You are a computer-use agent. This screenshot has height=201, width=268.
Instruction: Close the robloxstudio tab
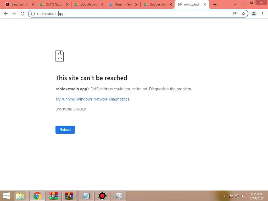click(x=205, y=5)
